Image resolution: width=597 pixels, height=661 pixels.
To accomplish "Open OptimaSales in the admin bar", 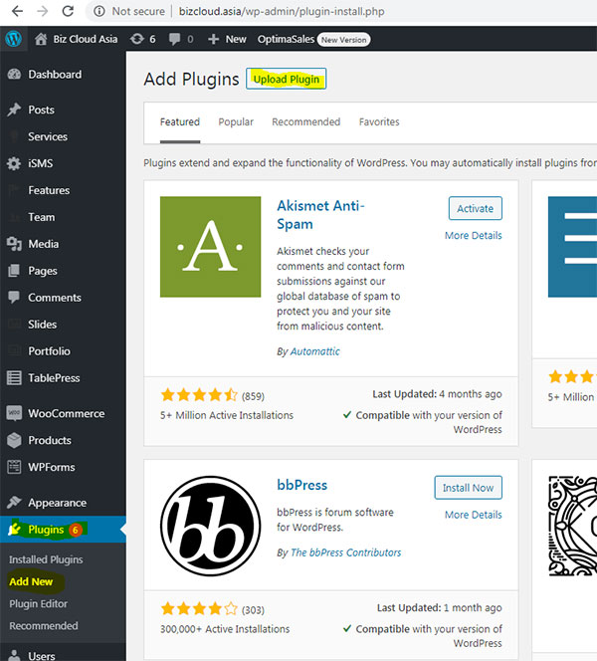I will [x=286, y=39].
